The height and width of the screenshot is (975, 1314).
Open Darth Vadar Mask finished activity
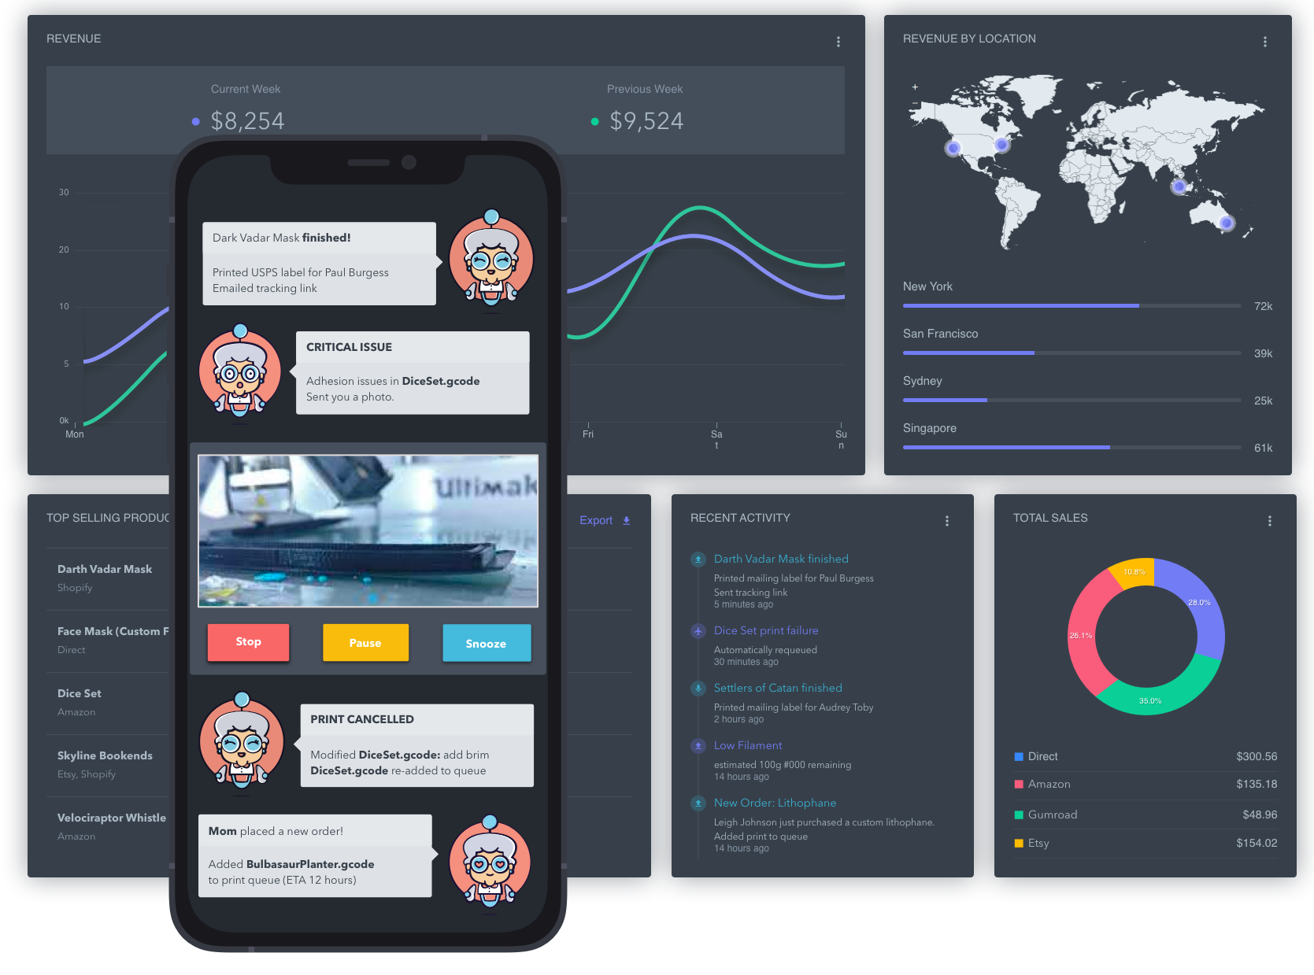781,559
